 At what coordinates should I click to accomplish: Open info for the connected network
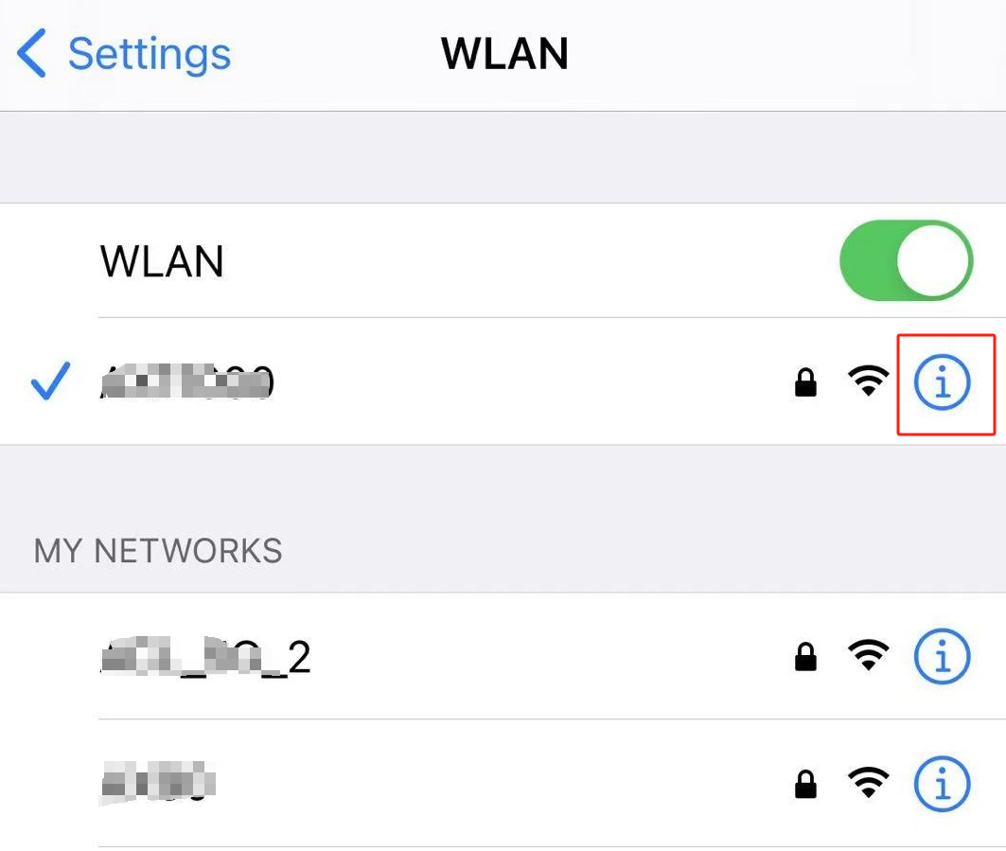click(942, 382)
